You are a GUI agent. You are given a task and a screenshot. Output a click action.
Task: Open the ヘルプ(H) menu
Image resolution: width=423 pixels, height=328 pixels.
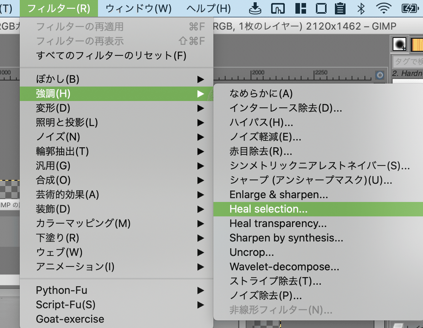[x=208, y=8]
